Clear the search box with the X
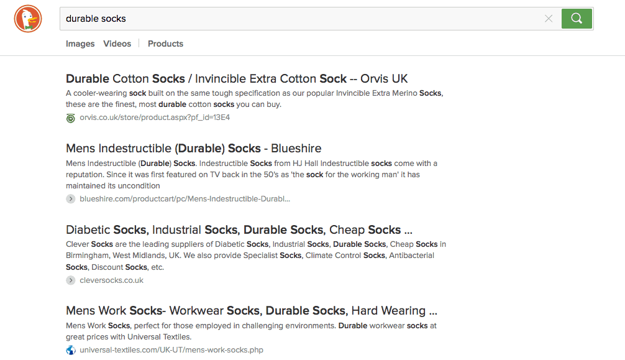The height and width of the screenshot is (360, 625). click(x=549, y=19)
